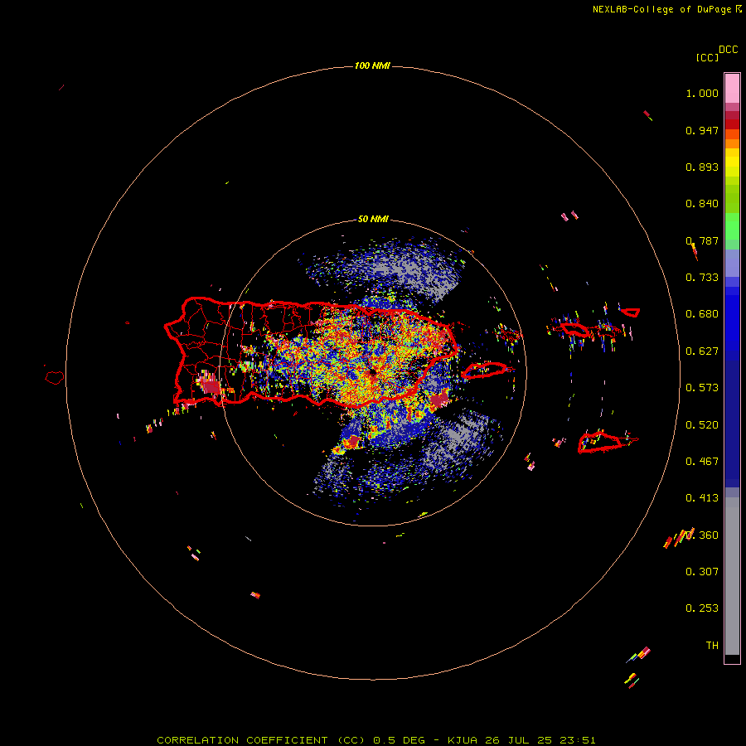Click the [CC] units label

pyautogui.click(x=707, y=57)
